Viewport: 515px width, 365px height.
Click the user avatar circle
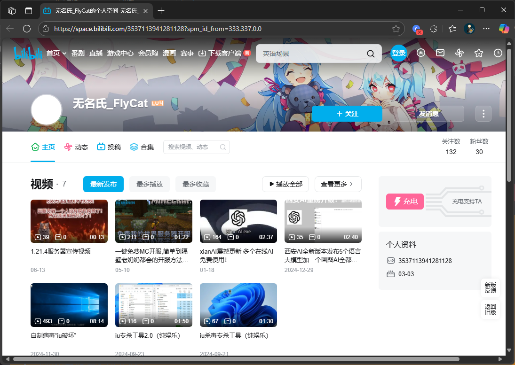point(46,109)
